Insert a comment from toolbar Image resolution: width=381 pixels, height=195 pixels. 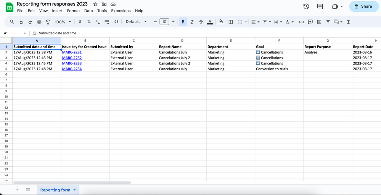pyautogui.click(x=310, y=22)
